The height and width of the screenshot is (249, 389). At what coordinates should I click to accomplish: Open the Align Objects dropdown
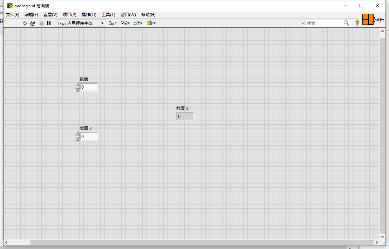point(112,23)
